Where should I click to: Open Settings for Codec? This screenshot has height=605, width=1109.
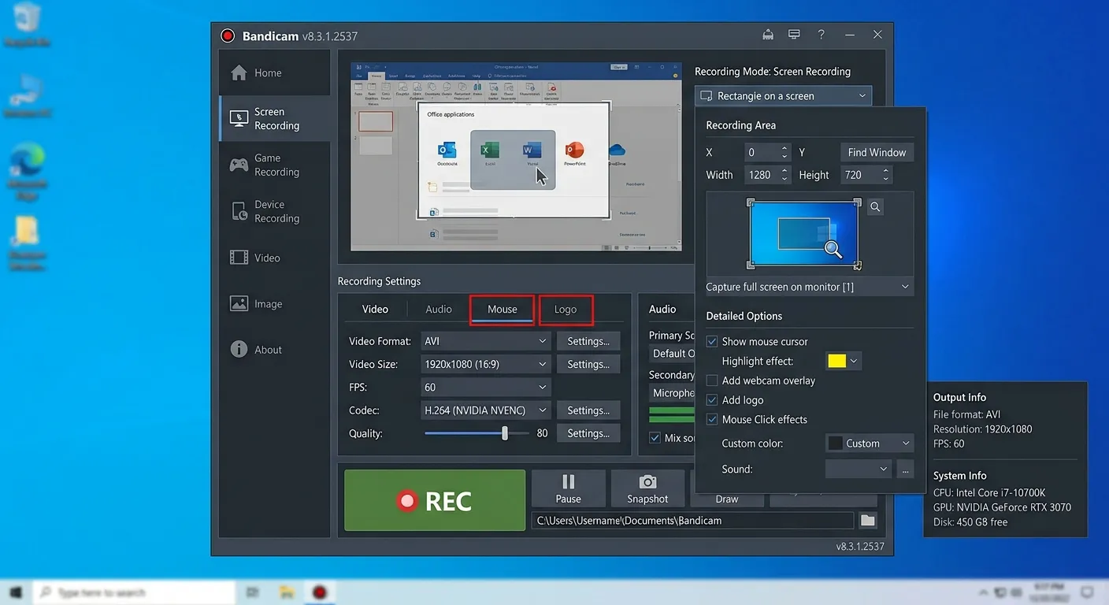(588, 410)
